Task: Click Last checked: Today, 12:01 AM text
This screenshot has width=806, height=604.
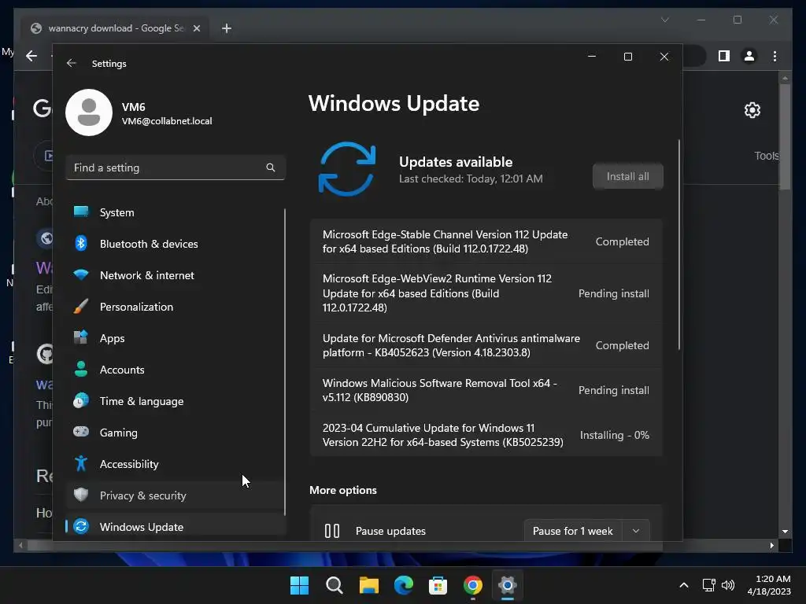Action: click(471, 179)
